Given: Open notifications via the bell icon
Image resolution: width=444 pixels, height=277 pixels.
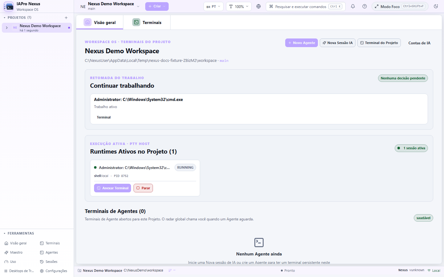Looking at the screenshot, I should pyautogui.click(x=353, y=6).
